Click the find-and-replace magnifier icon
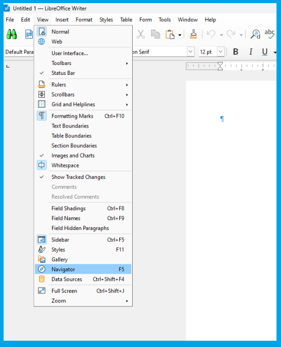281x347 pixels. [256, 34]
